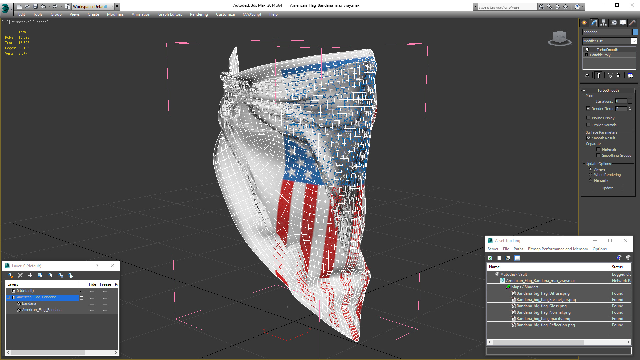Click the New Scene toolbar icon

click(x=19, y=6)
